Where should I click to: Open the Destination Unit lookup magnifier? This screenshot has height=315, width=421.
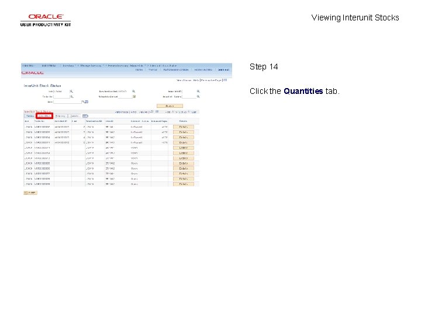click(133, 92)
